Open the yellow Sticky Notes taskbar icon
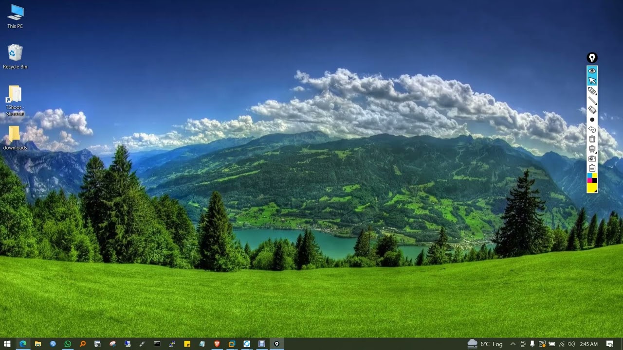Viewport: 623px width, 350px height. pos(187,344)
